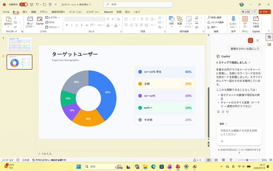Image resolution: width=273 pixels, height=171 pixels.
Task: Start a new Copilot chat with orange icon
Action: (250, 40)
